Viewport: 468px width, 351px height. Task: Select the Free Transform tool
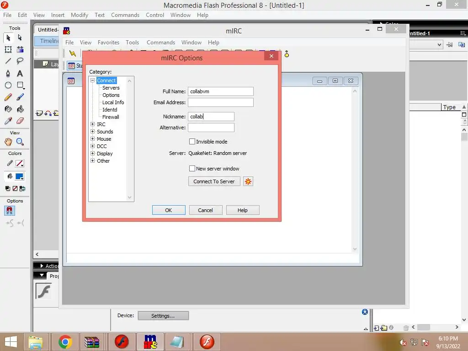(8, 49)
